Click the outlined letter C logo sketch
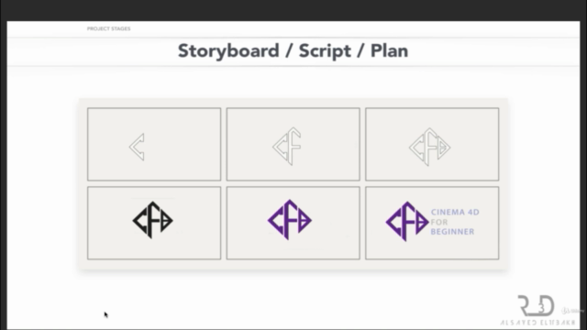 137,147
